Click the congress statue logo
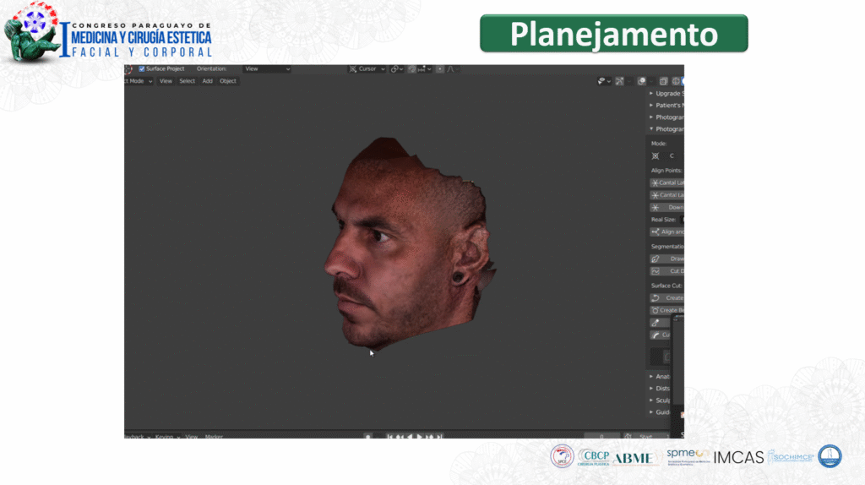Screen dimensions: 865x485 [x=31, y=32]
